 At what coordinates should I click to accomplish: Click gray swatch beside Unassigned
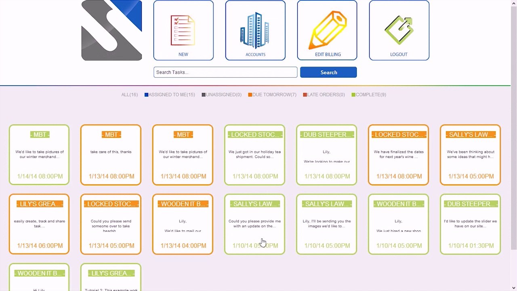point(204,95)
